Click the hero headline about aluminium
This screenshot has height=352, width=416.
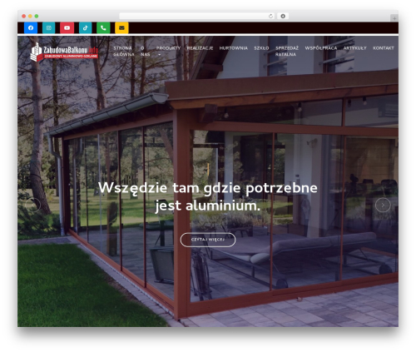click(x=208, y=197)
